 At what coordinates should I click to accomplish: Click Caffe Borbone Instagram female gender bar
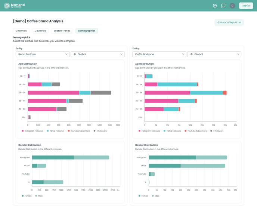pyautogui.click(x=173, y=158)
